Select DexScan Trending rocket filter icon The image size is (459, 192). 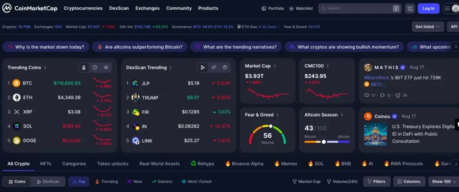coord(214,67)
